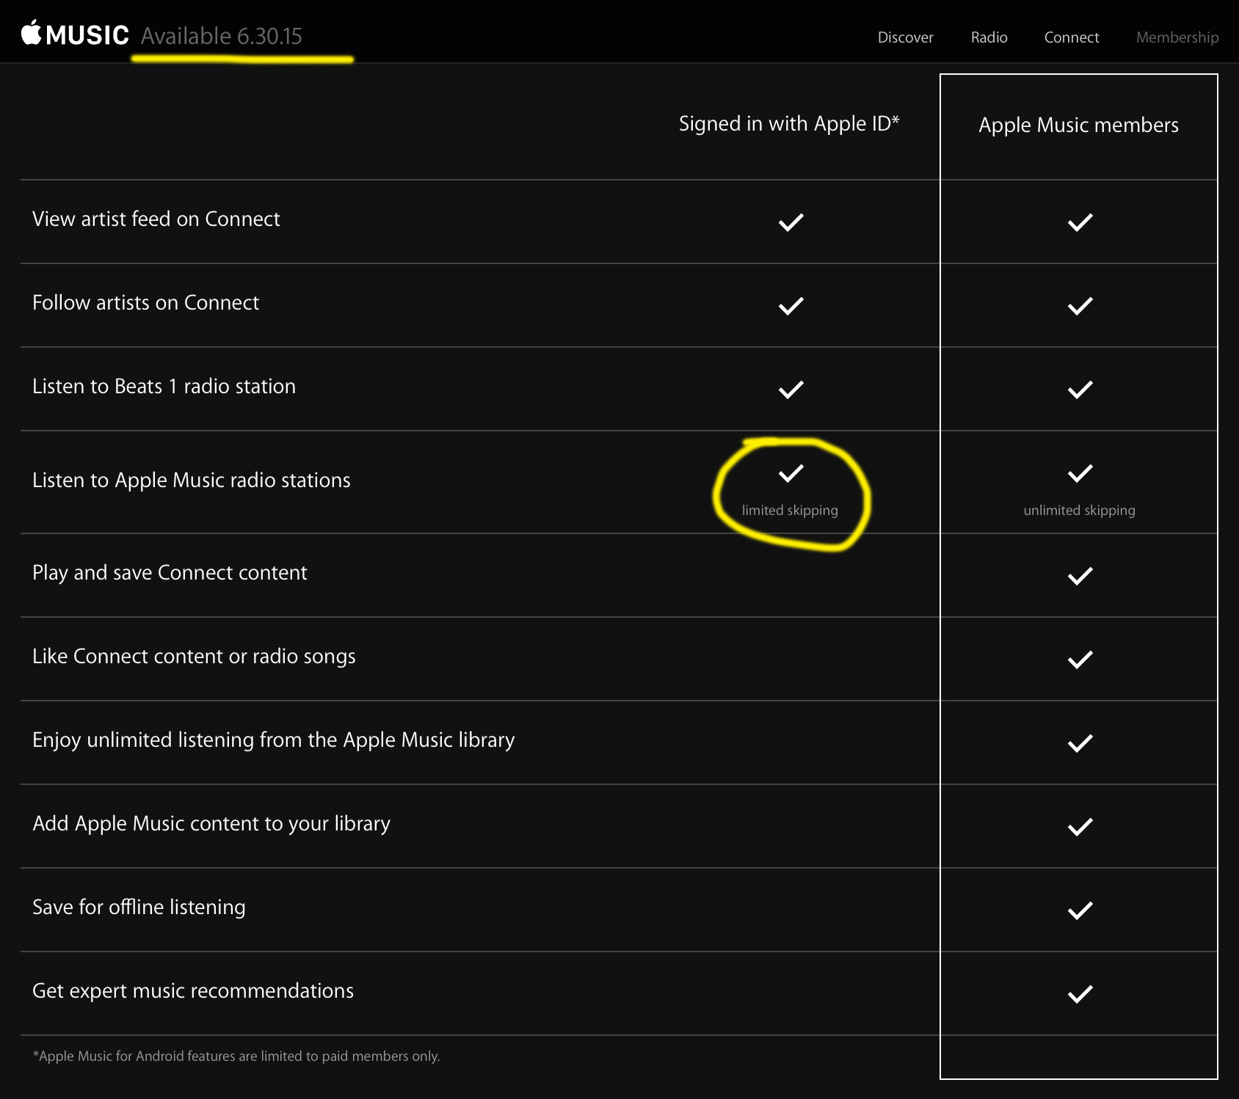Click the Apple Music logo
Screen dimensions: 1239x1099
[x=75, y=34]
